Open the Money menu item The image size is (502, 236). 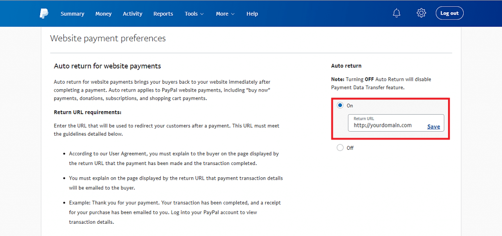coord(103,14)
